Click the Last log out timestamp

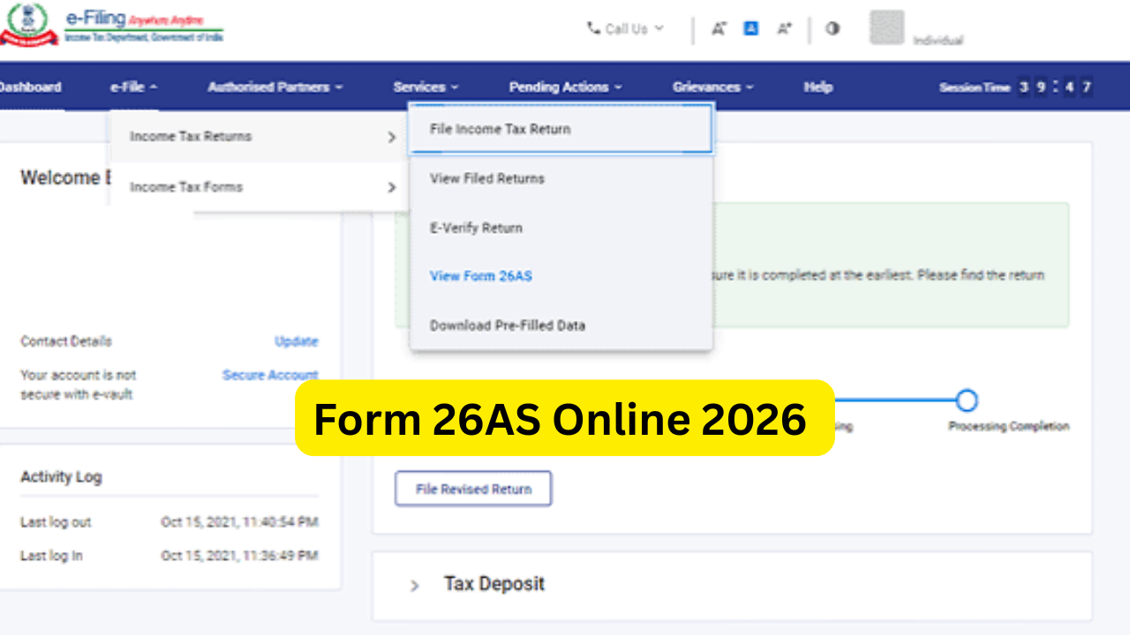pos(239,522)
